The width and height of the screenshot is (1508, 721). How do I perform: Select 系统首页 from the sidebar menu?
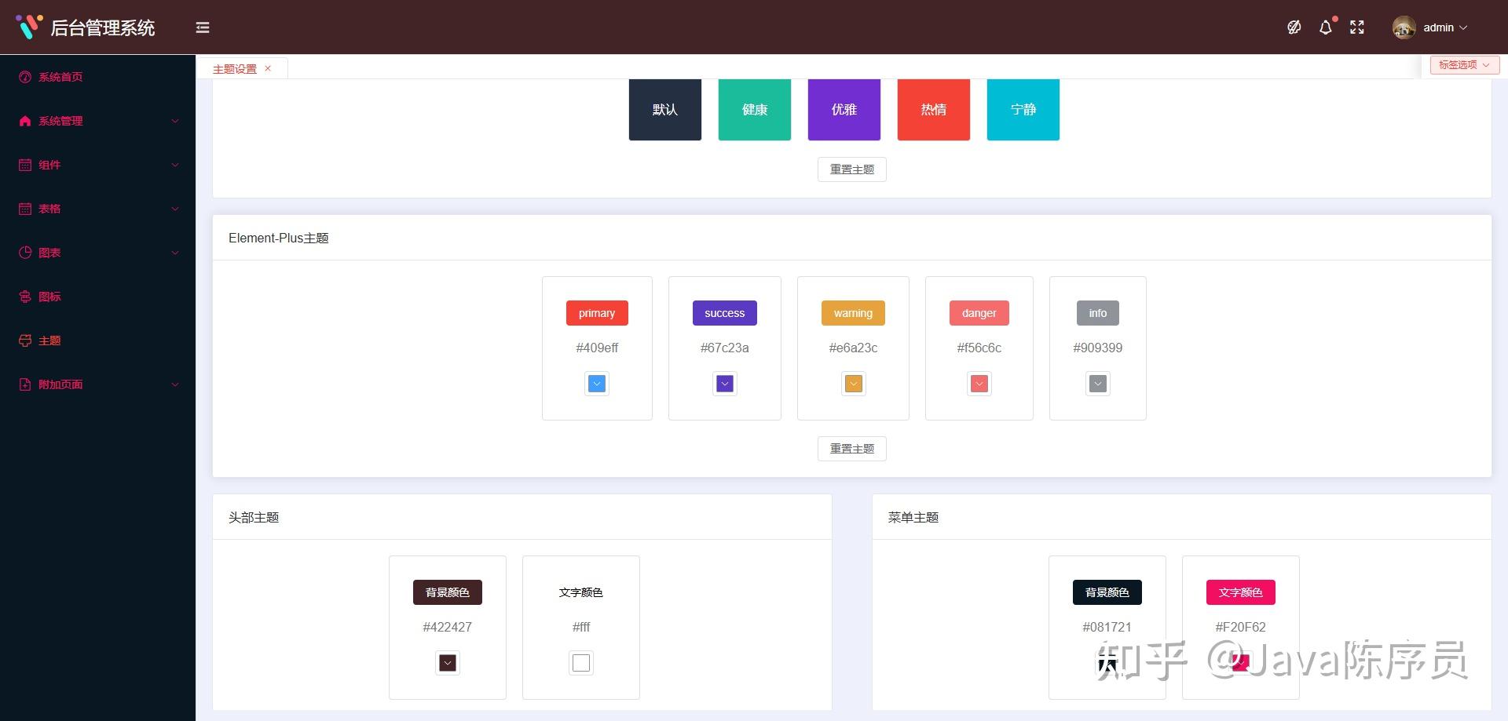[x=60, y=76]
